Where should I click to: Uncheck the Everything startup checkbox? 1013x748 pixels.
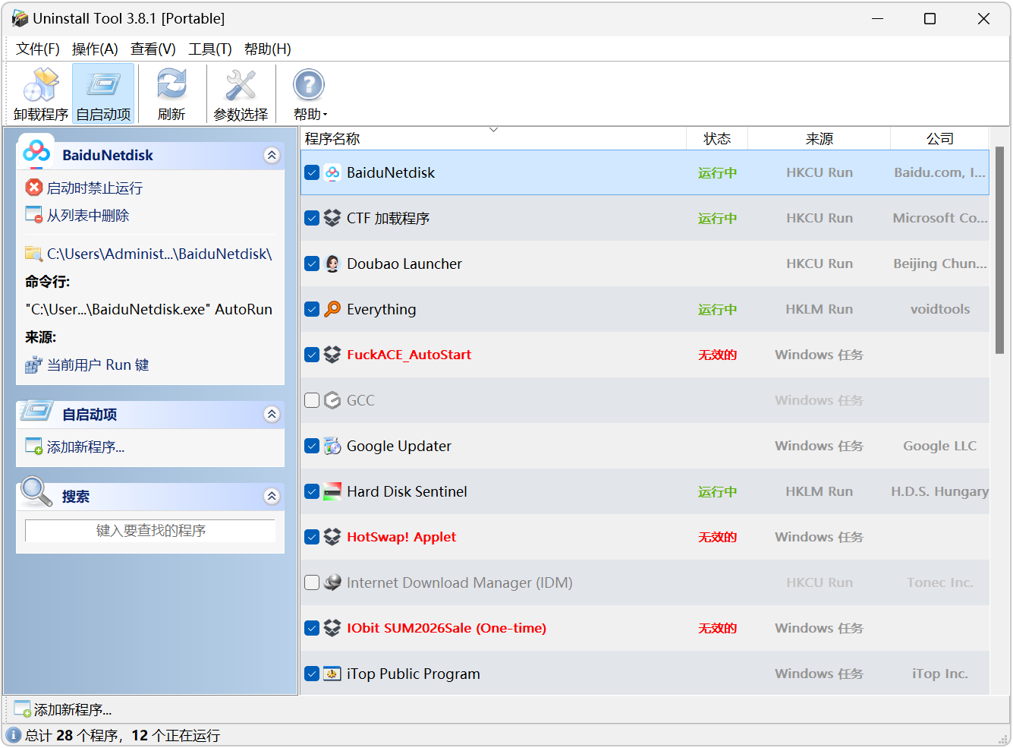pyautogui.click(x=312, y=309)
